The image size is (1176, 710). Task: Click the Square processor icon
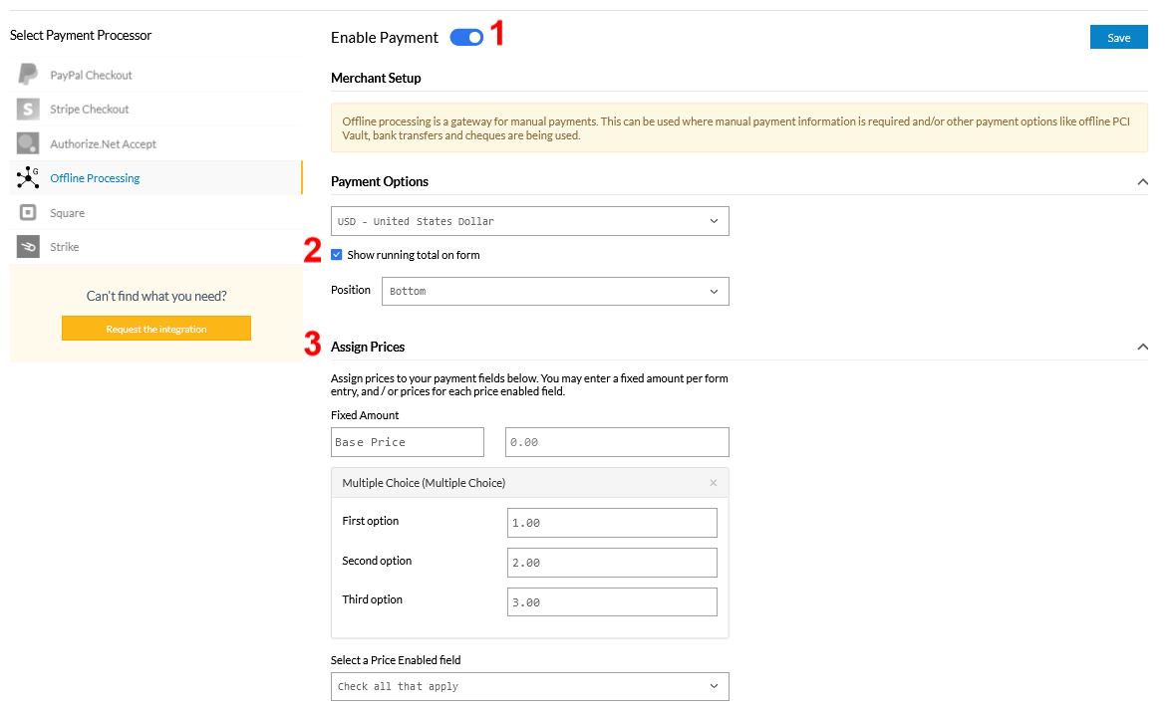coord(28,212)
